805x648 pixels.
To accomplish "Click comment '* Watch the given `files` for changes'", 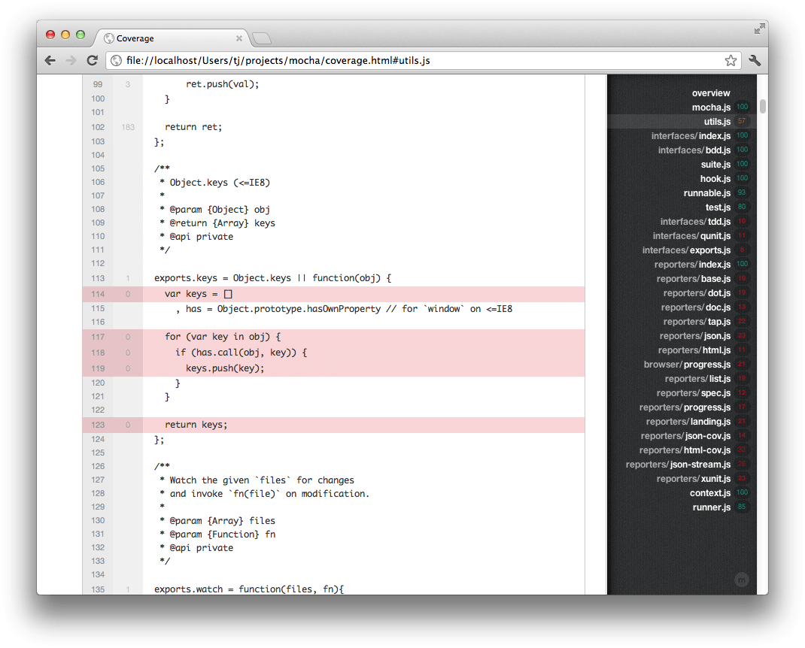I will coord(257,480).
